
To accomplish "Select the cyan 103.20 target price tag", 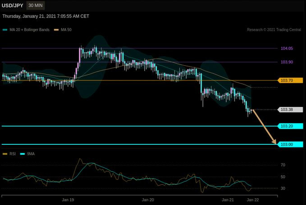I will click(x=290, y=126).
